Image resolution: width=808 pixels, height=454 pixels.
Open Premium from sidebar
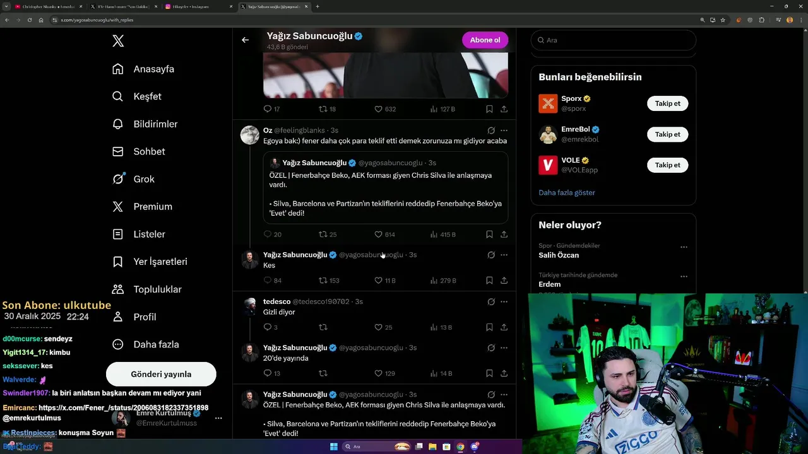(142, 206)
